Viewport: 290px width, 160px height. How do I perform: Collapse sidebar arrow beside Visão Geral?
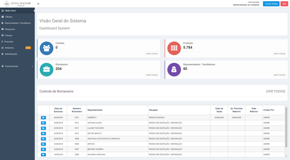(34, 11)
